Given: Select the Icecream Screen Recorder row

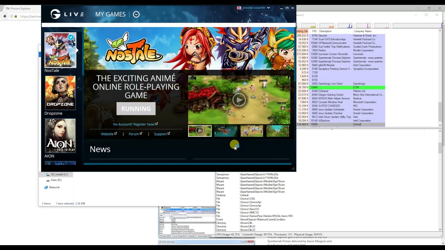Looking at the screenshot, I should pyautogui.click(x=341, y=54).
